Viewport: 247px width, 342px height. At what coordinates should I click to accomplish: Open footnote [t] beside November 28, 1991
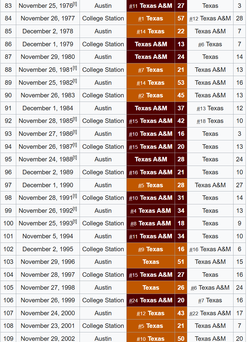75,196
